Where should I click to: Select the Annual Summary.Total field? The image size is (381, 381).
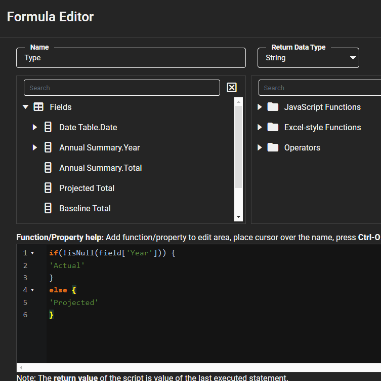pyautogui.click(x=100, y=168)
